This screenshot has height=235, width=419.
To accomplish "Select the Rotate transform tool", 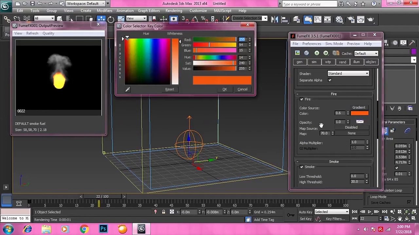I will [111, 19].
